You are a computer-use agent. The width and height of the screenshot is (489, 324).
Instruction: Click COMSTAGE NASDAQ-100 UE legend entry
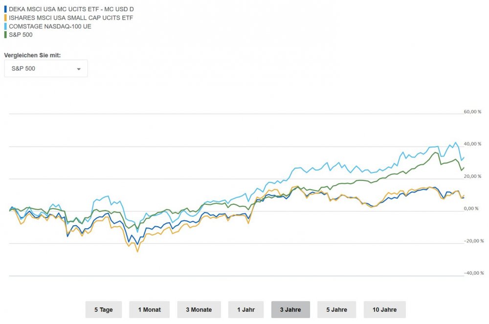click(x=50, y=26)
